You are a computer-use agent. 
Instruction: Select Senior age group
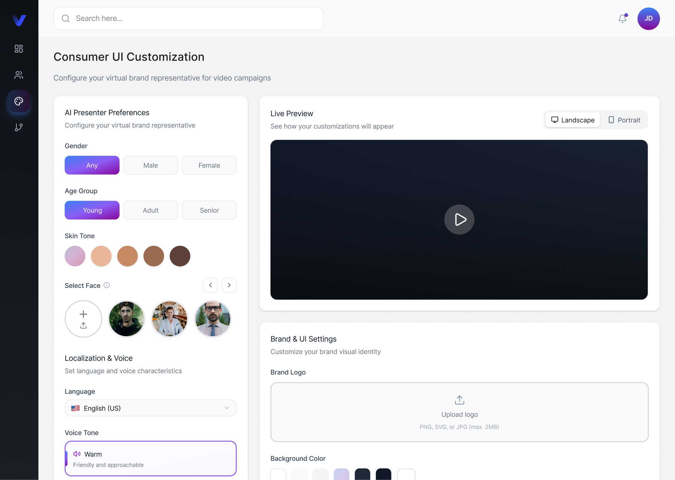pyautogui.click(x=209, y=210)
